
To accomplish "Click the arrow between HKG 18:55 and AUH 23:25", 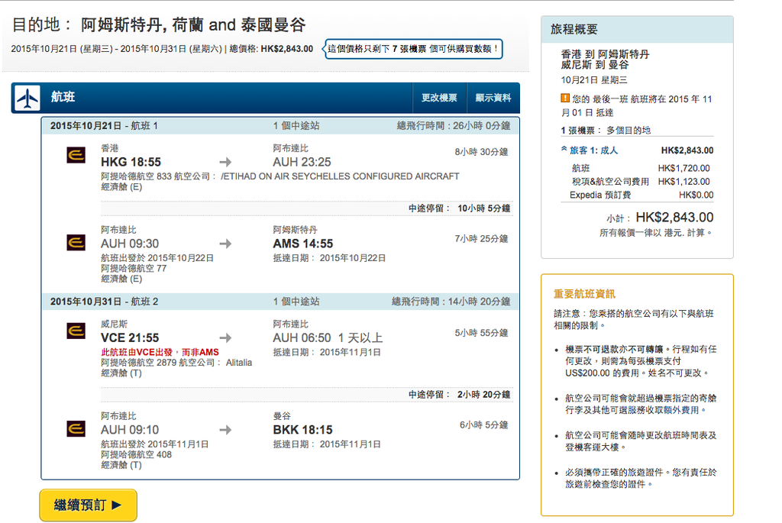I will tap(225, 162).
